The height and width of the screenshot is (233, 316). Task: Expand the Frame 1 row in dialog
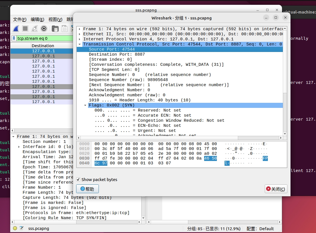coord(80,29)
